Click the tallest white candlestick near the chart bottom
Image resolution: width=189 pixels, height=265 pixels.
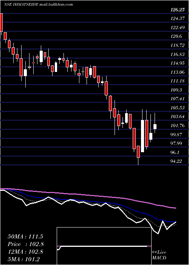[x=143, y=136]
